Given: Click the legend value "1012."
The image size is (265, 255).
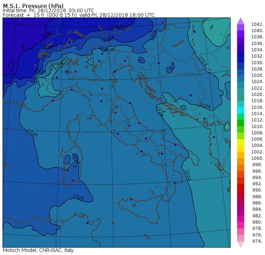Looking at the screenshot, I should pos(257,120).
